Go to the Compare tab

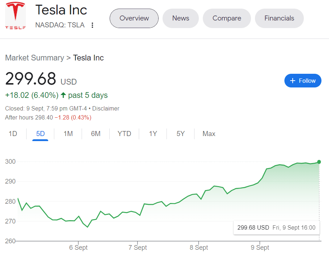tap(227, 18)
